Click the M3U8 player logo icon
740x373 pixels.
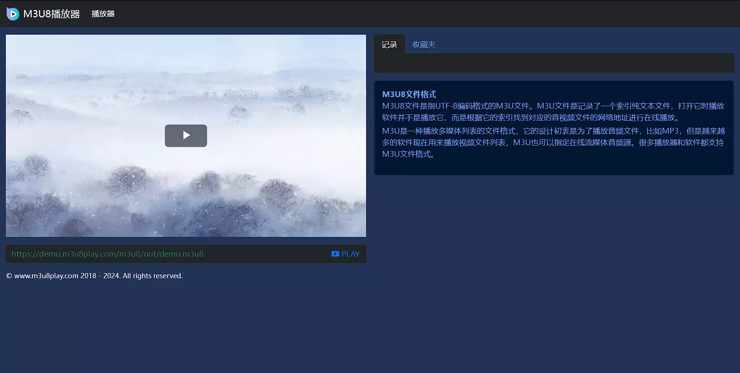click(x=13, y=14)
